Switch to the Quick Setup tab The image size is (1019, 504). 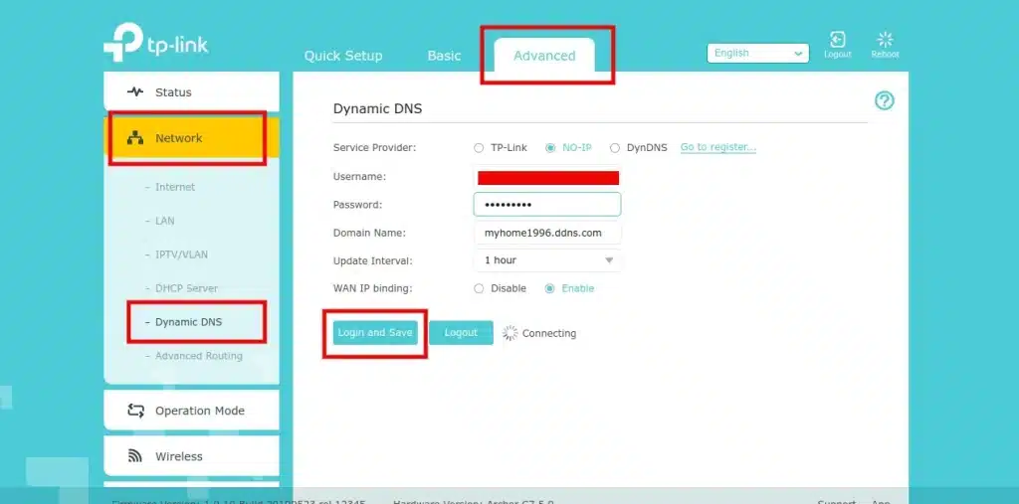tap(343, 56)
